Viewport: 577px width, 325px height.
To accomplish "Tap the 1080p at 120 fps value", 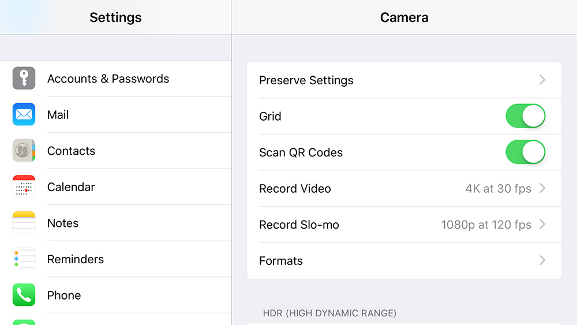I will (486, 225).
